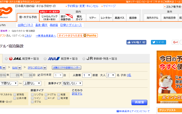The width and height of the screenshot is (182, 114).
Task: Toggle the 日付未定 checkbox
Action: point(39,75)
